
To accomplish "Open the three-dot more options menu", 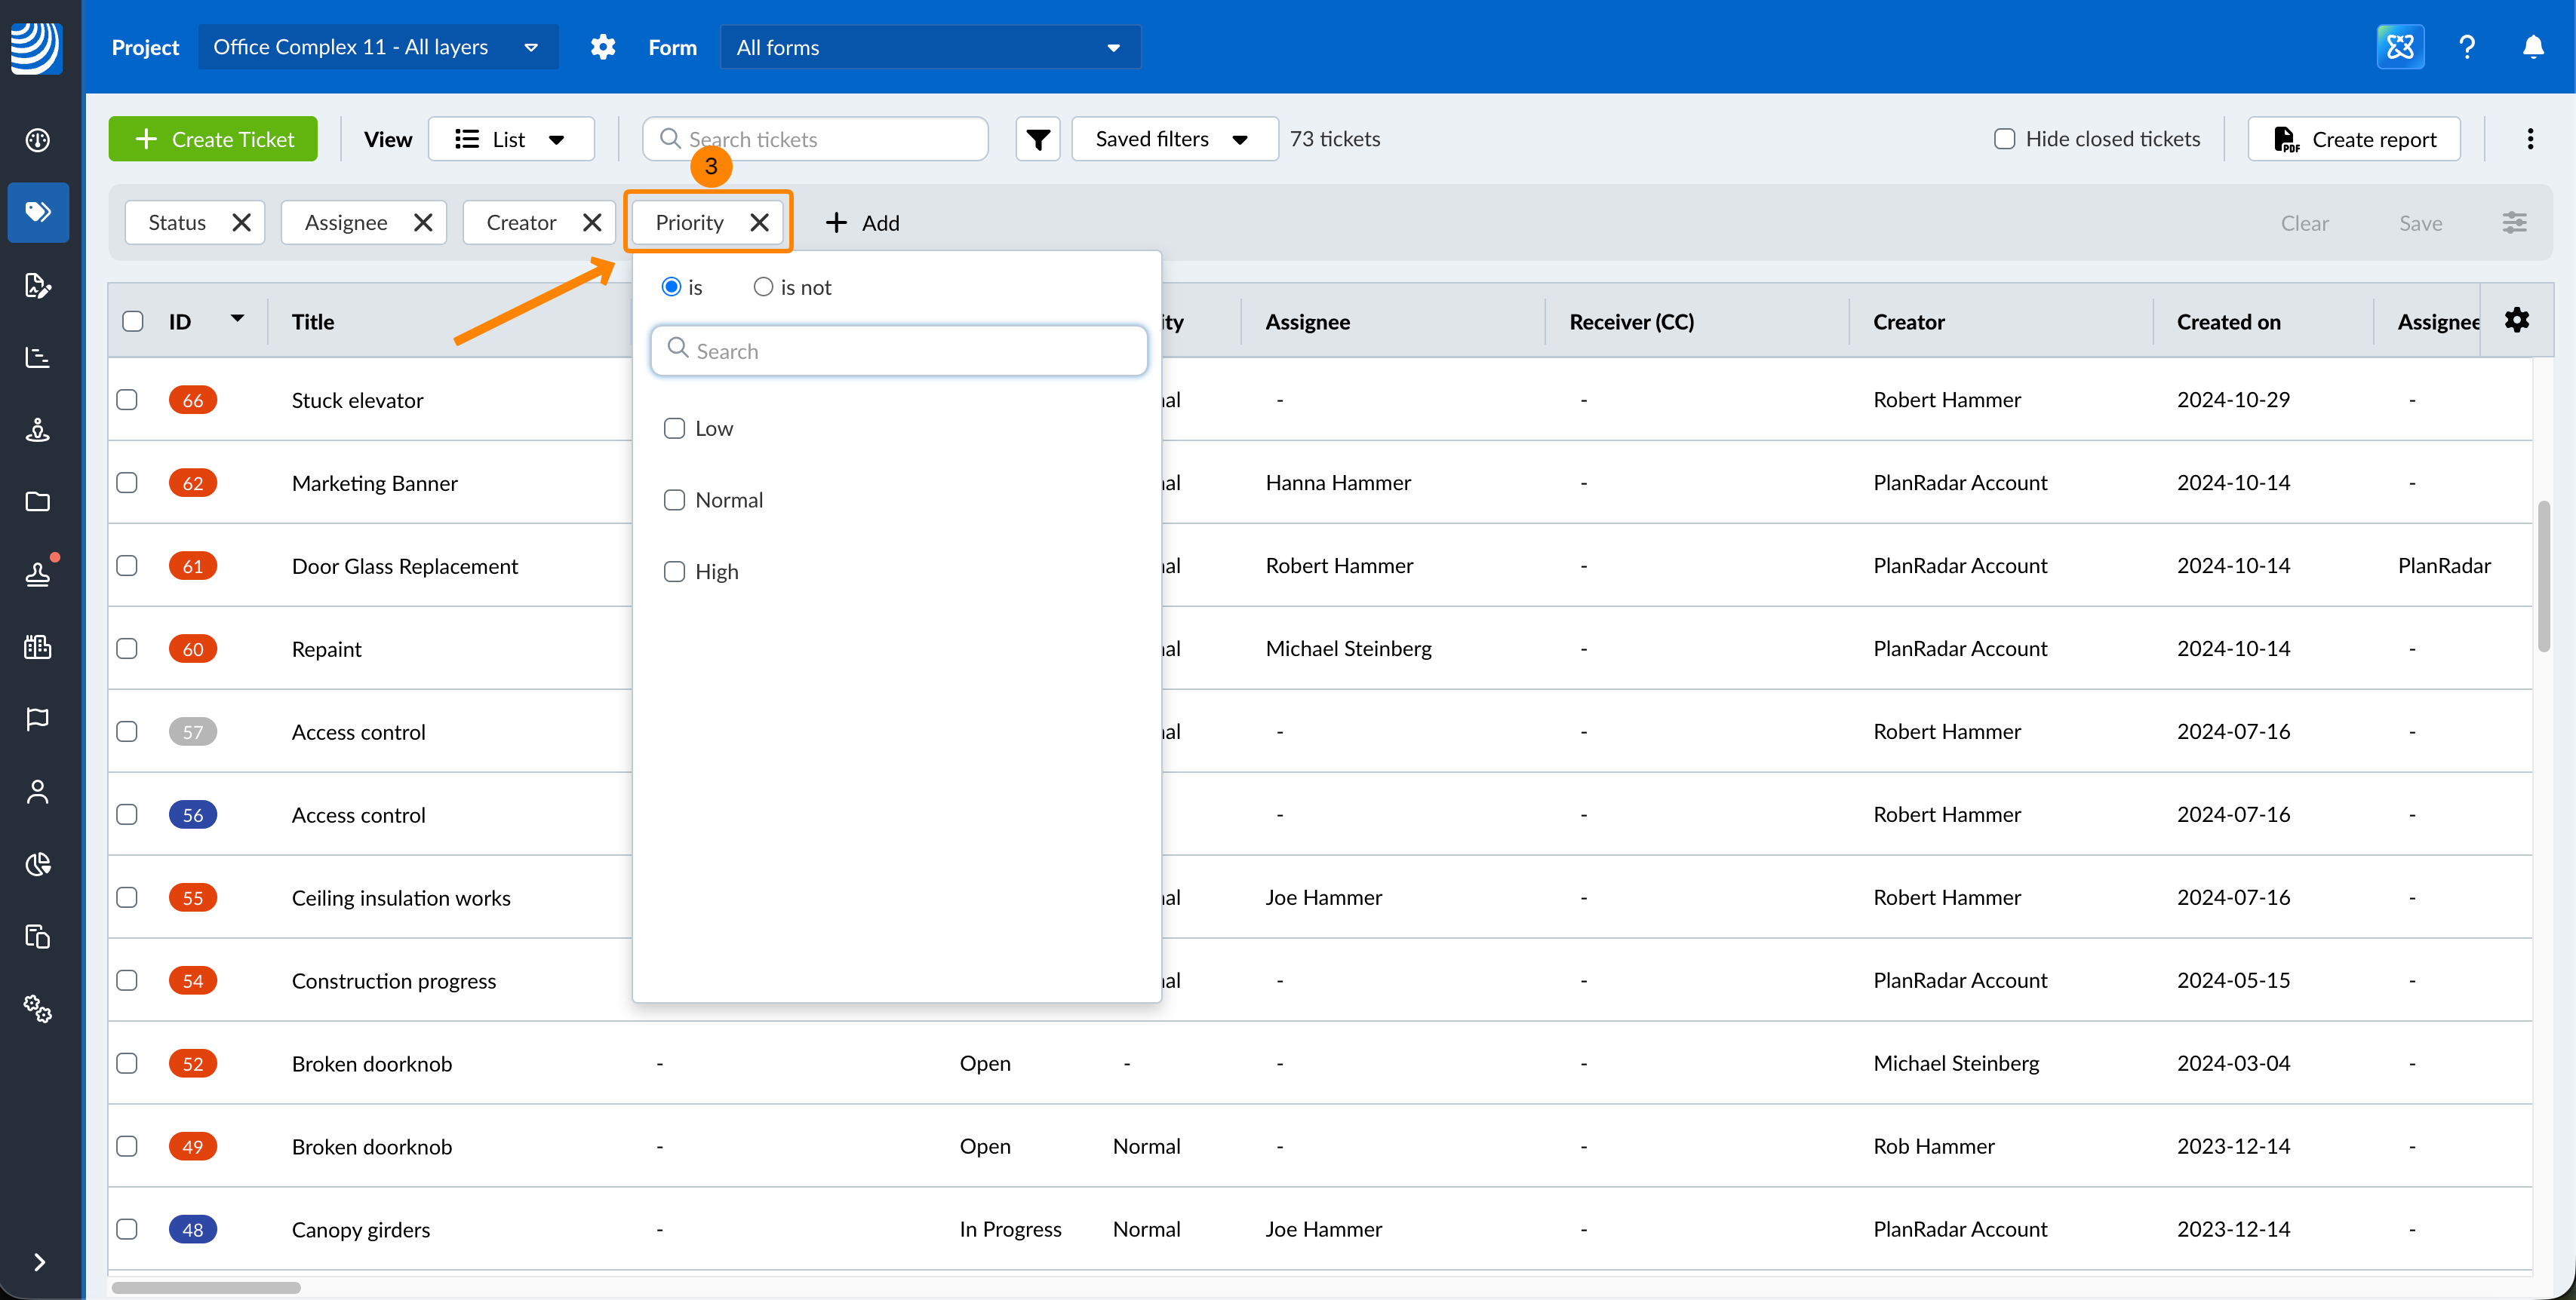I will (2530, 139).
